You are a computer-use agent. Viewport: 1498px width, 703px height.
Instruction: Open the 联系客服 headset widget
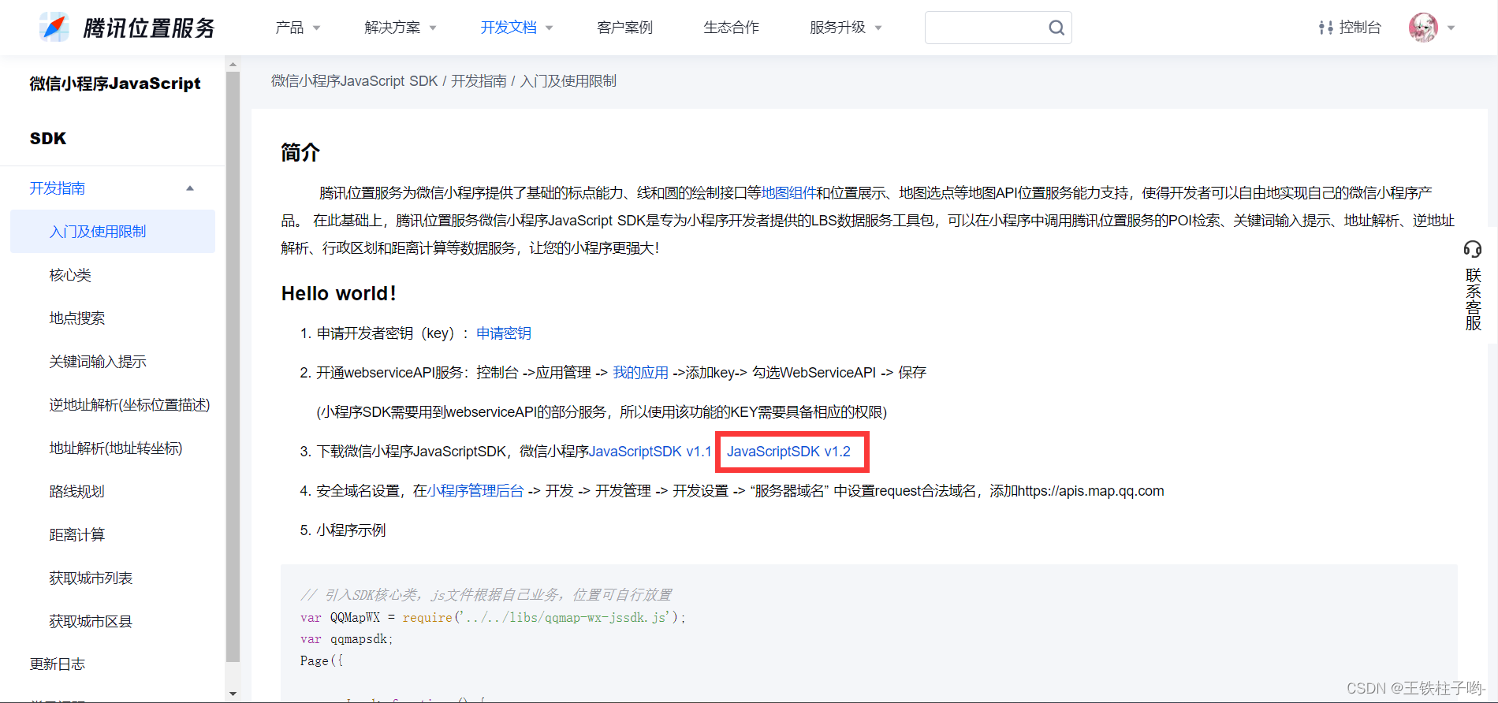pos(1473,287)
